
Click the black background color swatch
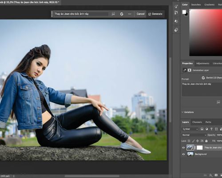tap(187, 15)
